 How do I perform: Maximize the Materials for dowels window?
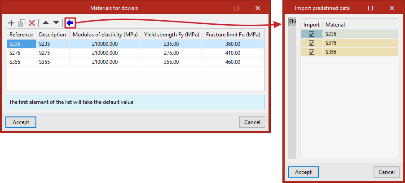(236, 8)
